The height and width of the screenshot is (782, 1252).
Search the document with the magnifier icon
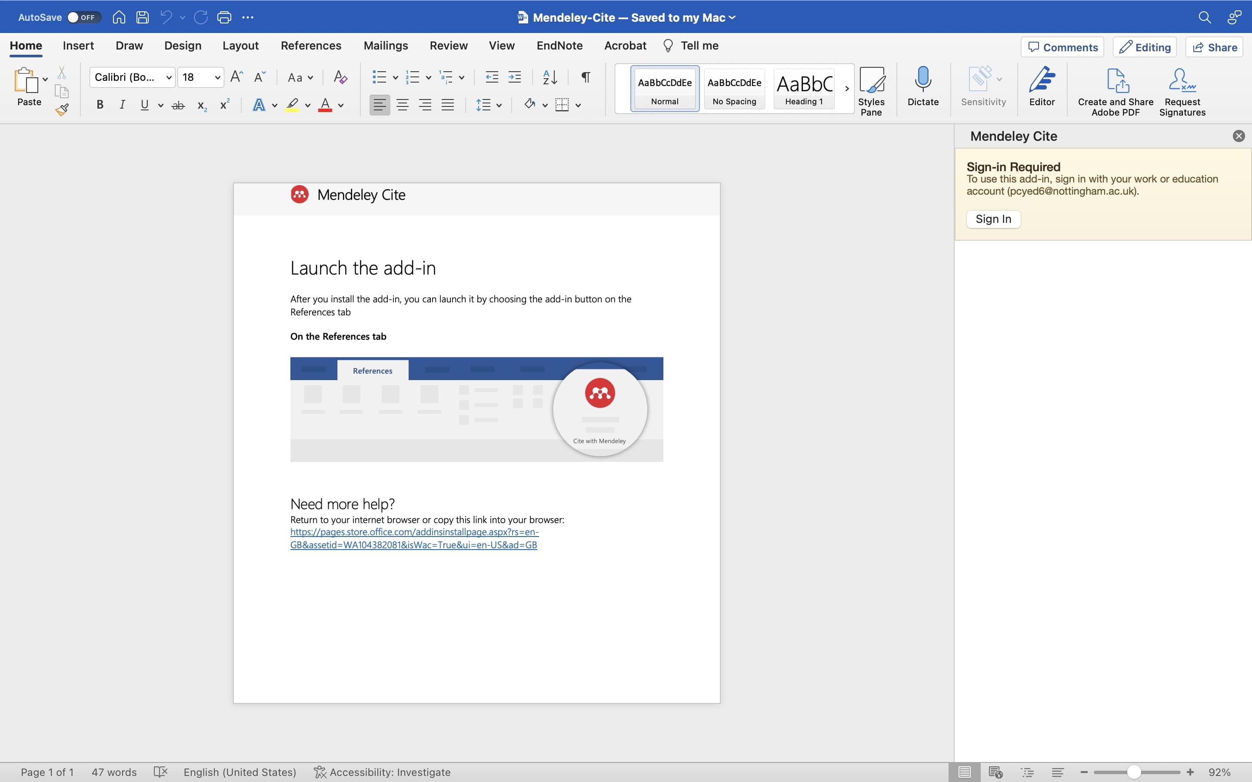(1205, 17)
